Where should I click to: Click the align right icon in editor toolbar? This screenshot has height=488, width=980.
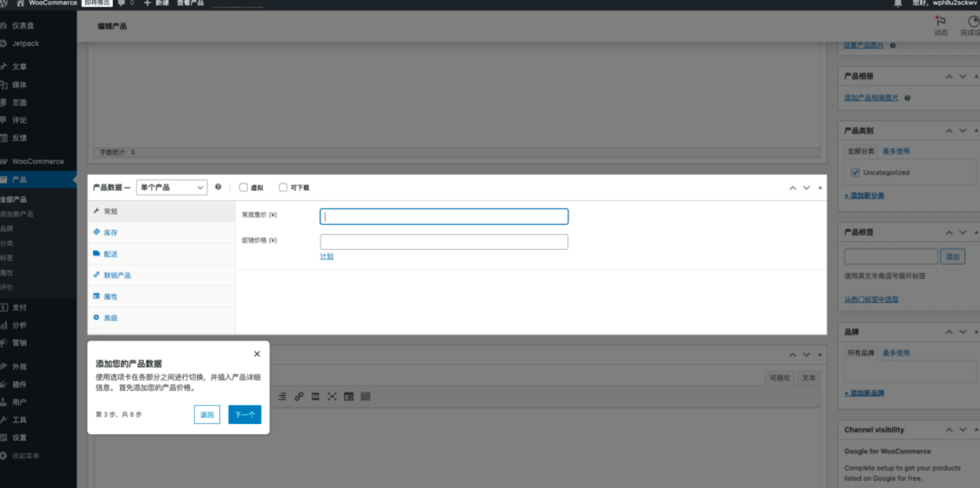click(x=282, y=397)
